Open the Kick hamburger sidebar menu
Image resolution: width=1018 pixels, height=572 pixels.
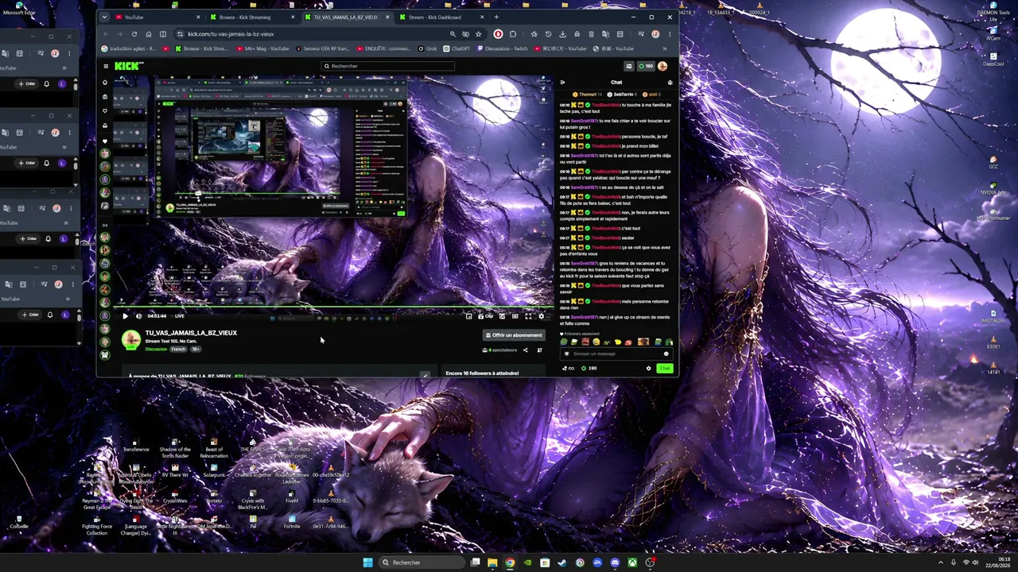pos(105,66)
